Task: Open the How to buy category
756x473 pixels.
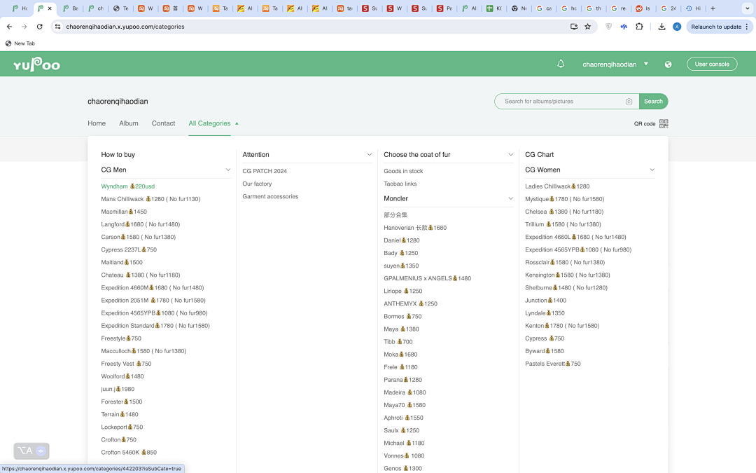Action: [118, 154]
